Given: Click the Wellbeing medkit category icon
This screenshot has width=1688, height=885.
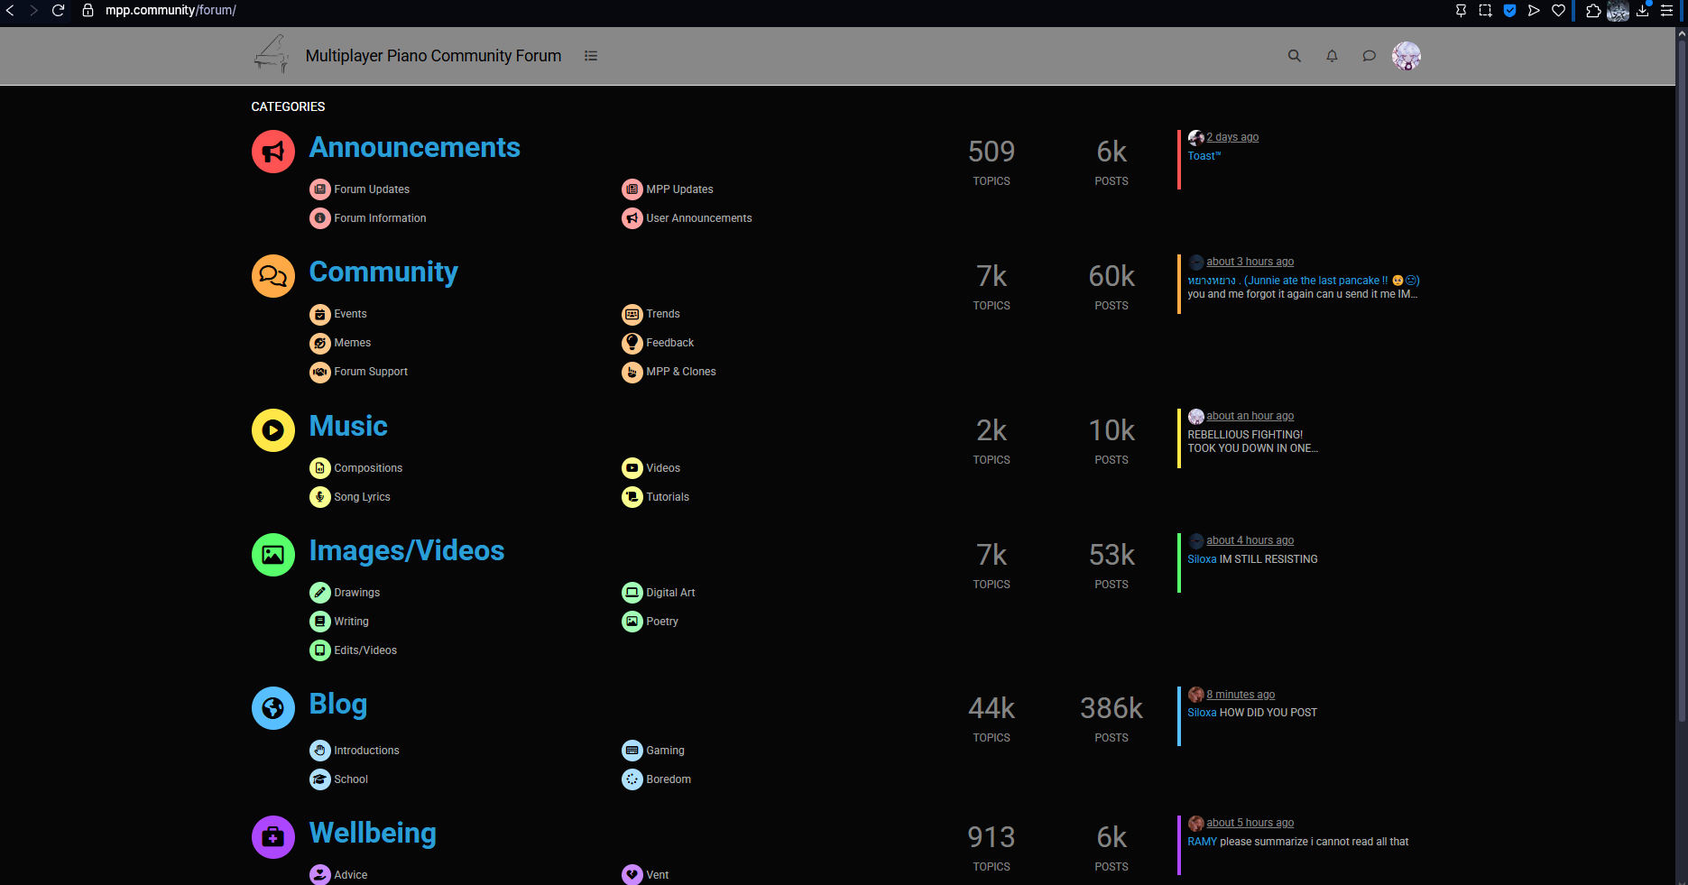Looking at the screenshot, I should pos(272,837).
